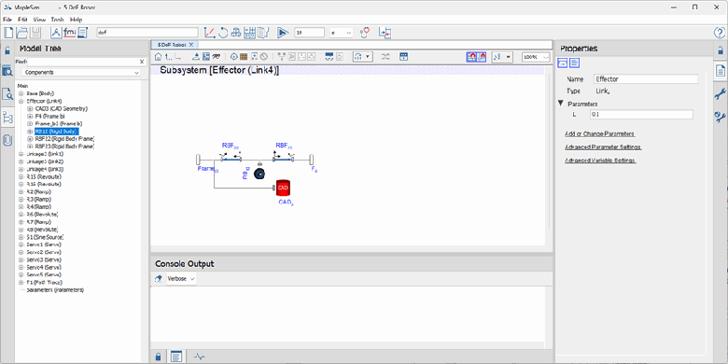This screenshot has width=728, height=364.
Task: Toggle snap-to-grid magnet button
Action: [x=471, y=57]
